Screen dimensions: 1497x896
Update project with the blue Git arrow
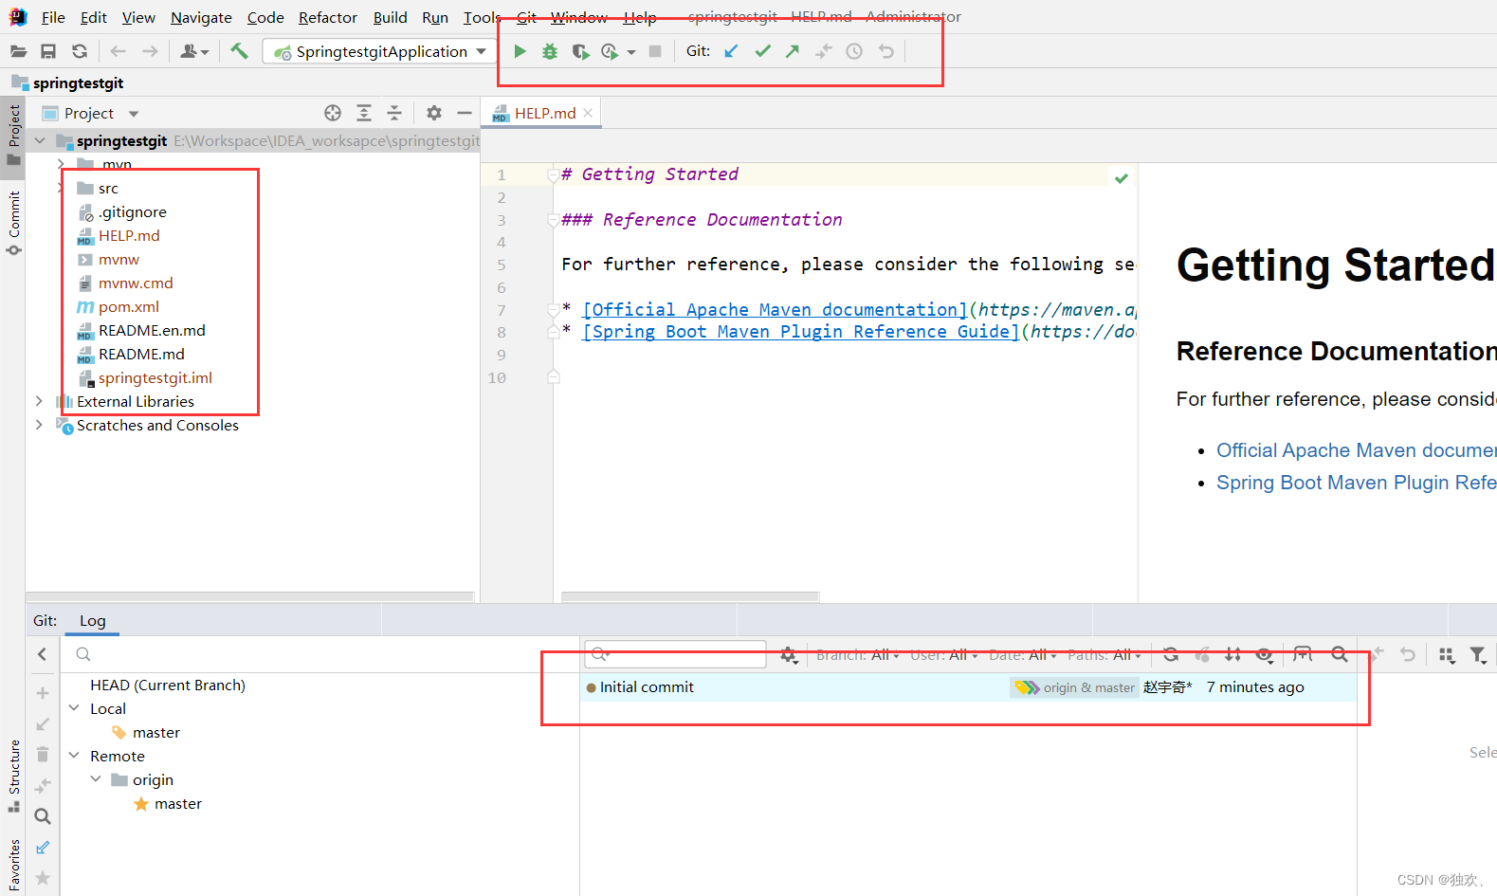pos(731,51)
